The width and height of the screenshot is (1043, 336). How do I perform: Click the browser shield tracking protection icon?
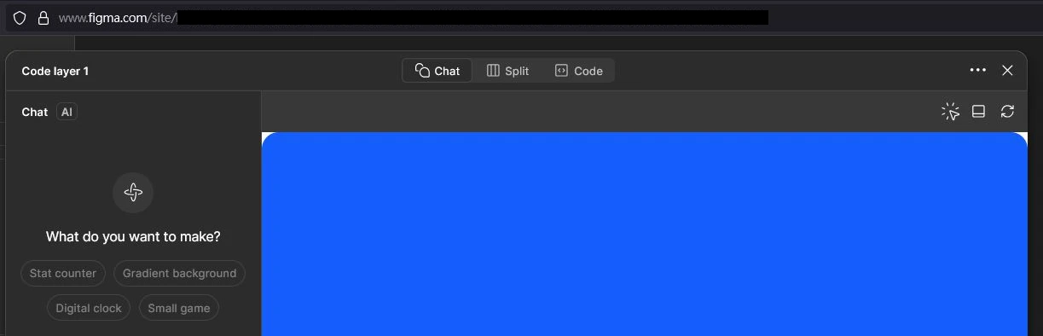point(20,18)
